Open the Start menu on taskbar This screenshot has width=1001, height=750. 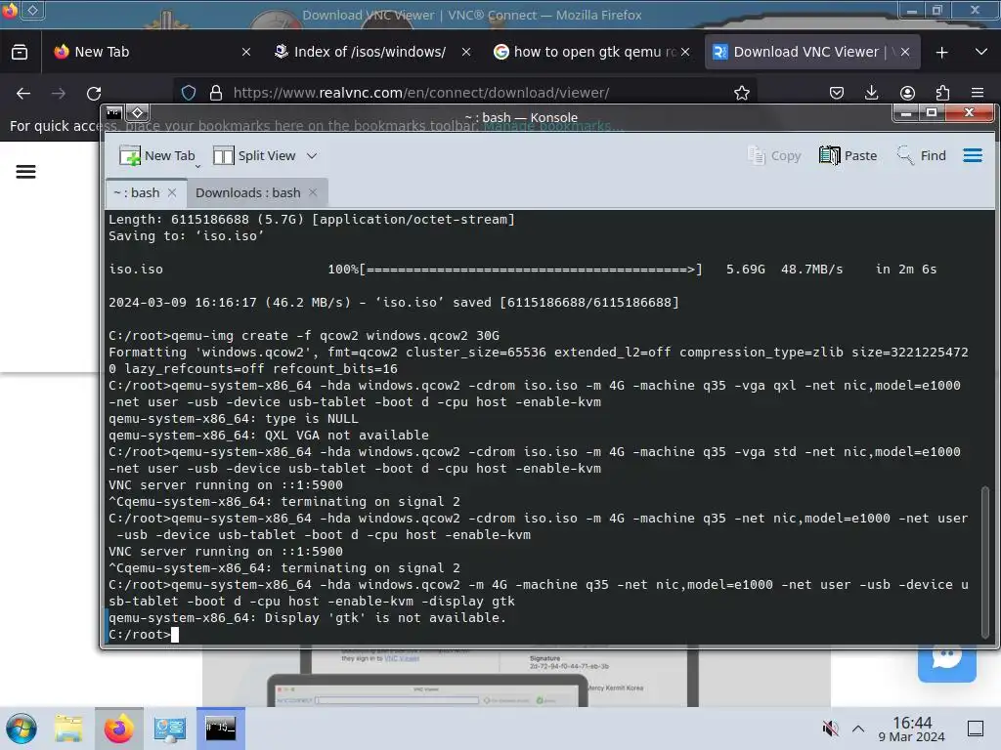pyautogui.click(x=22, y=729)
